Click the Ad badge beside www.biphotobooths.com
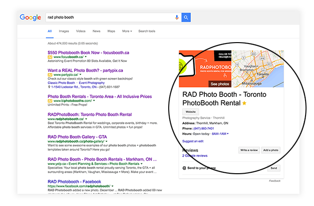This screenshot has width=314, height=206. pos(50,101)
